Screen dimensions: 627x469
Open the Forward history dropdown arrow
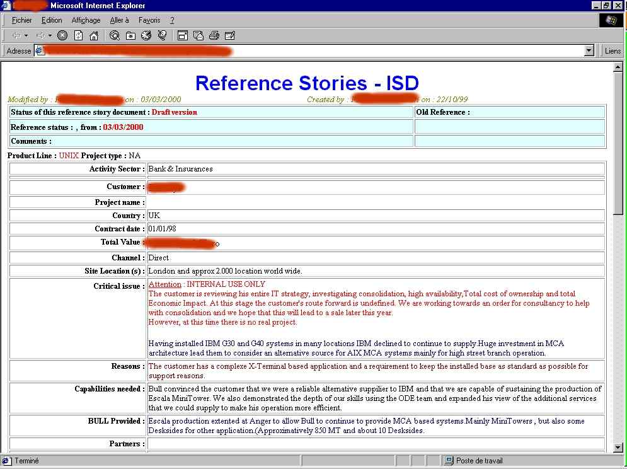(x=50, y=35)
